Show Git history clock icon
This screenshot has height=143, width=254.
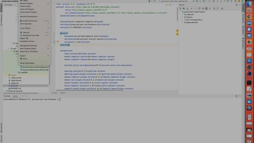(x=228, y=1)
